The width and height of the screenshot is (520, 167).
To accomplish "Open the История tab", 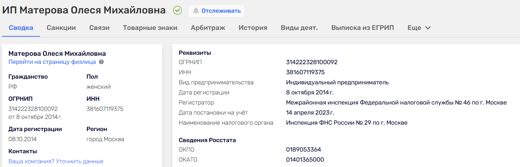I will pos(253,28).
